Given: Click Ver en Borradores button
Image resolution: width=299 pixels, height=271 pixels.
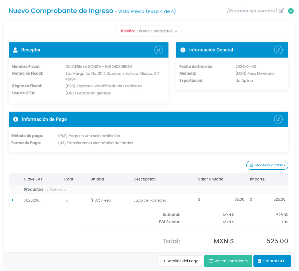Looking at the screenshot, I should pos(228,261).
